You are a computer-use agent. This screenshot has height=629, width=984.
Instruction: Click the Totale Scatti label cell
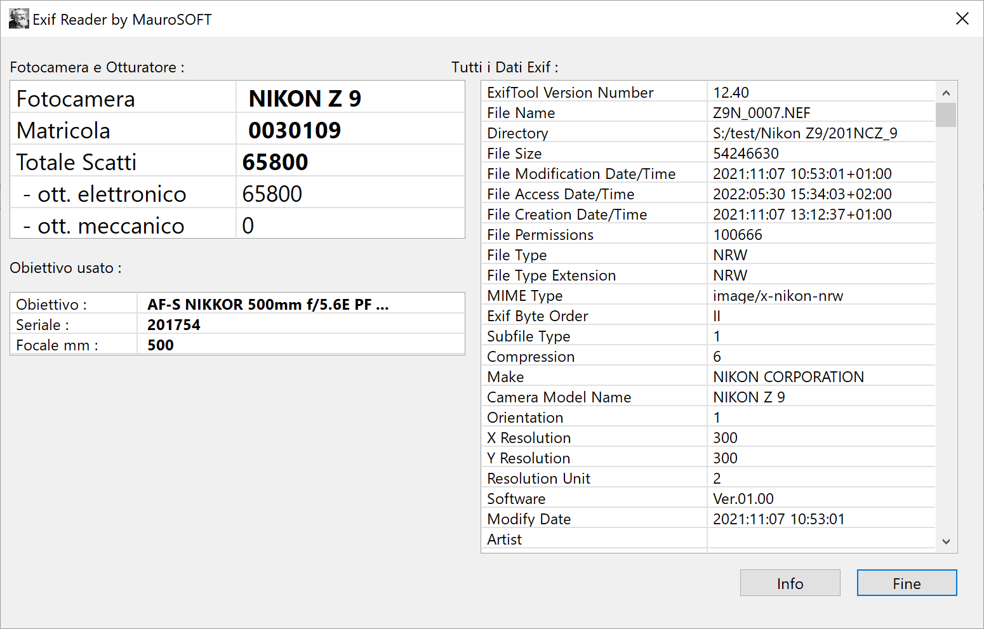coord(124,161)
